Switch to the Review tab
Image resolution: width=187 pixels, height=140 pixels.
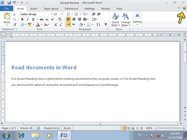click(105, 8)
